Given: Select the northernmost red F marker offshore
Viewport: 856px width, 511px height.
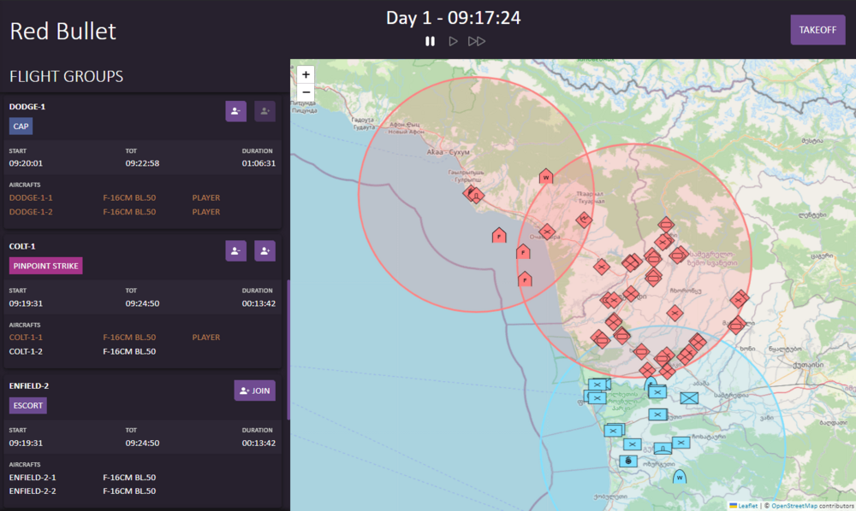Looking at the screenshot, I should [499, 235].
